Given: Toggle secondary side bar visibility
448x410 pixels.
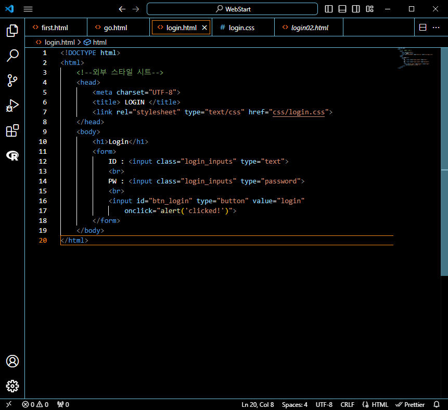Looking at the screenshot, I should coord(356,9).
